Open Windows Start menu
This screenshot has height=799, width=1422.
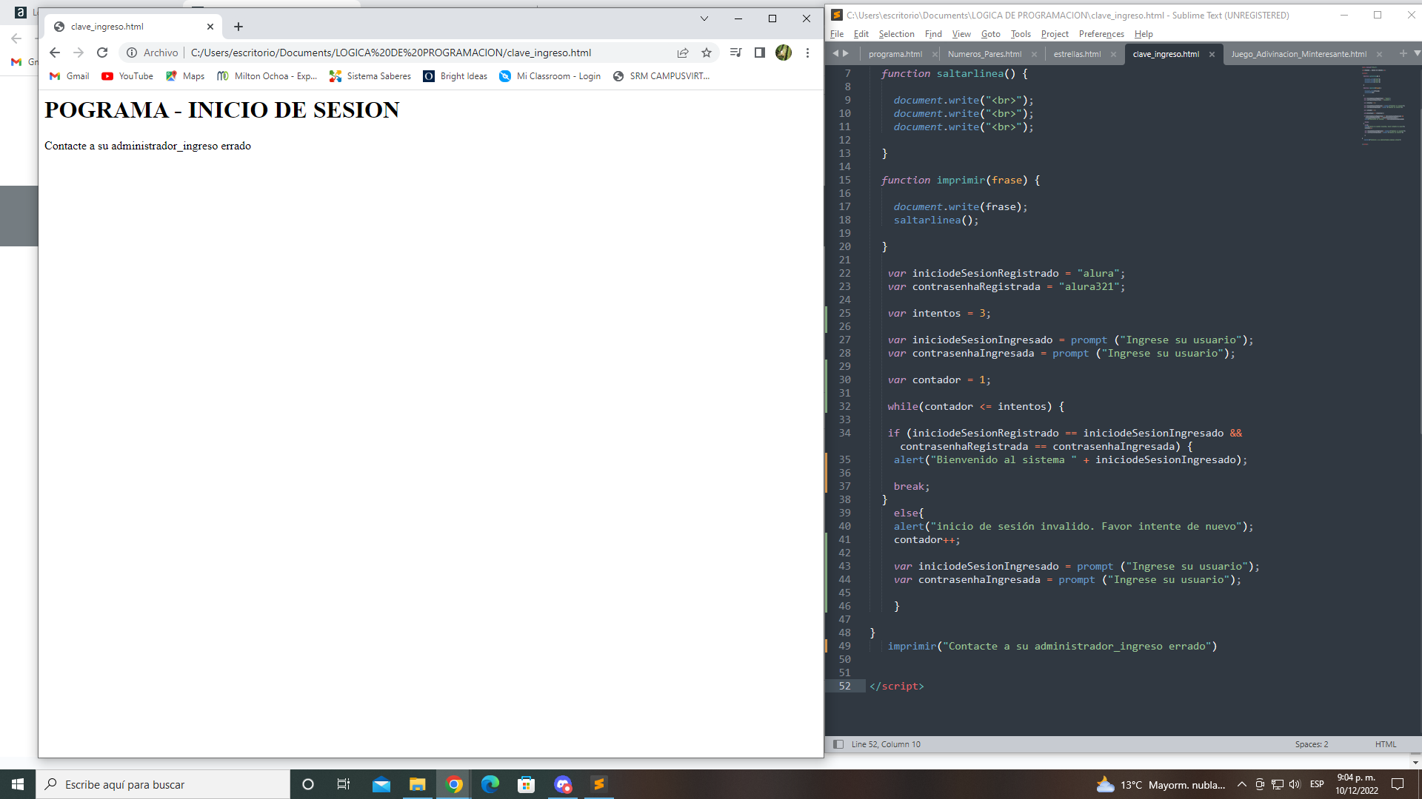pyautogui.click(x=18, y=784)
